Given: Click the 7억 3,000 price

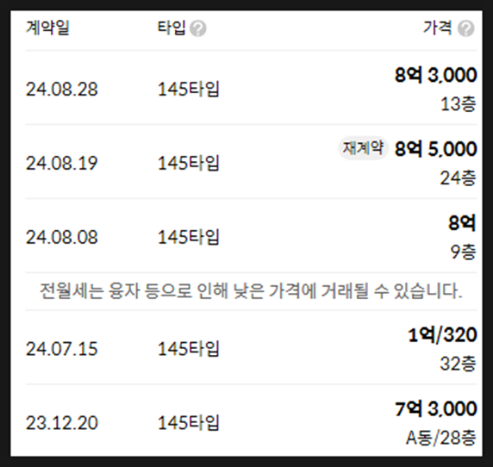Looking at the screenshot, I should (436, 409).
